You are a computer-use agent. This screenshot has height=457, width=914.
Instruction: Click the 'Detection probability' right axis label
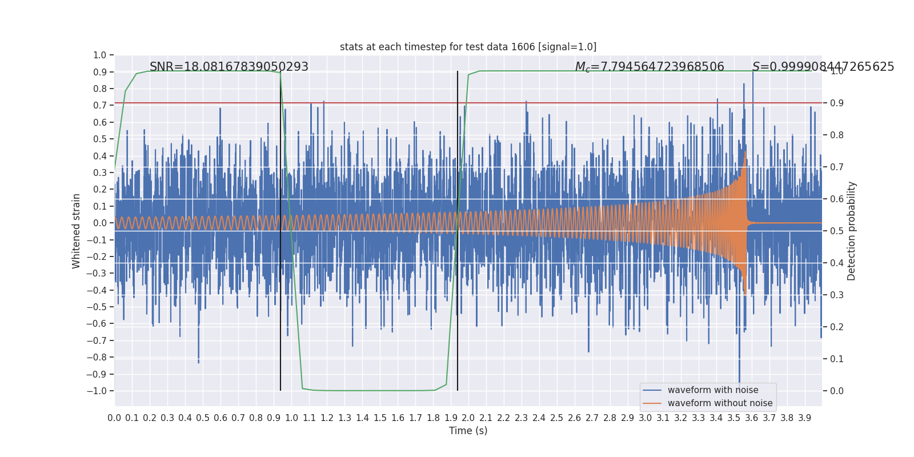(852, 231)
